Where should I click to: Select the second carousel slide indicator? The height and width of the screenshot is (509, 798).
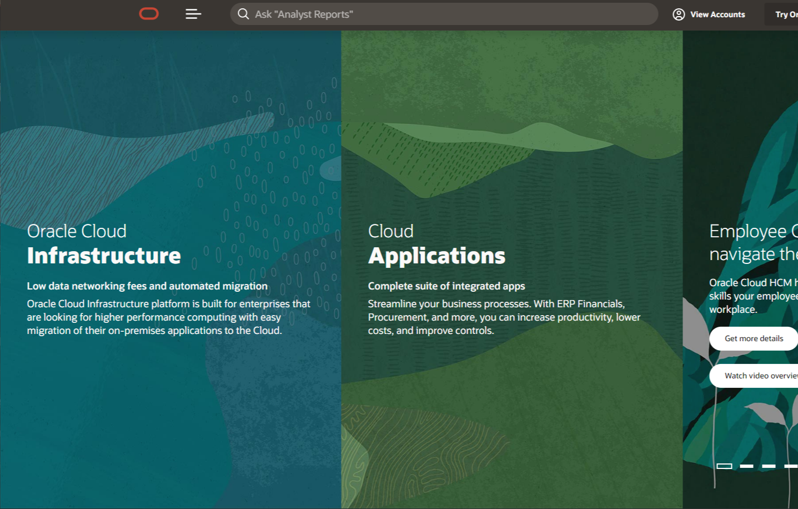coord(746,466)
